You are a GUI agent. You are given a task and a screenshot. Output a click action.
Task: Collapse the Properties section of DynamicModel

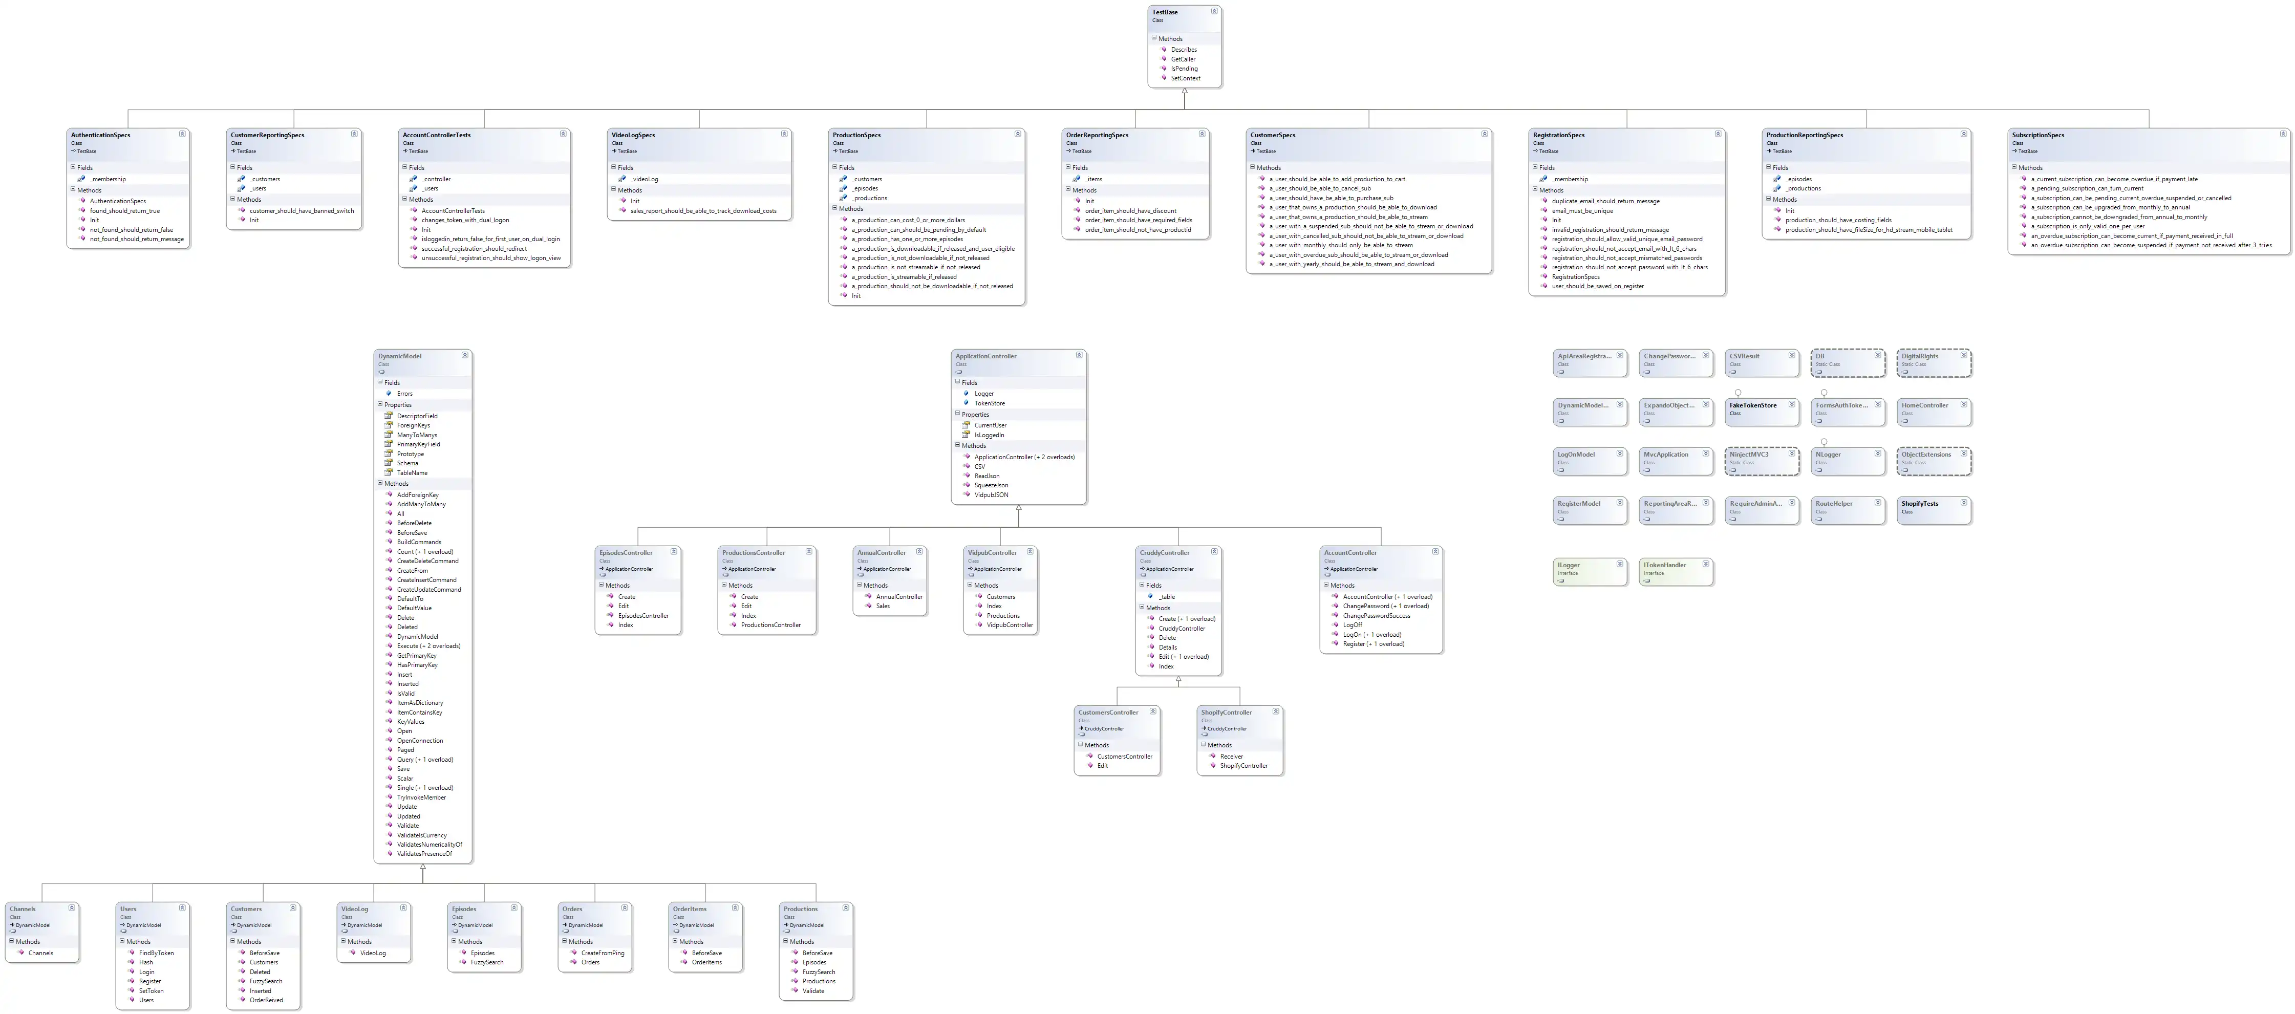(x=380, y=404)
